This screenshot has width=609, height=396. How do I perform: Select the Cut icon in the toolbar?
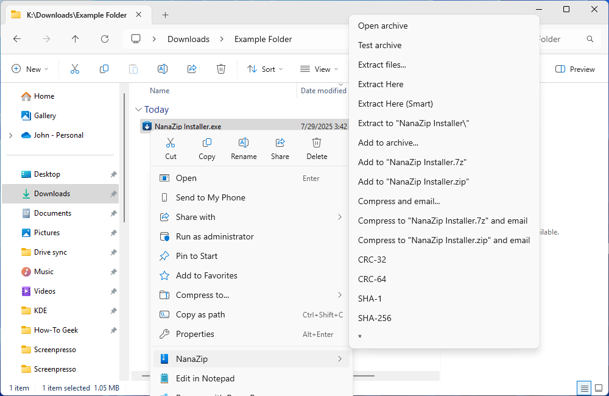pyautogui.click(x=74, y=69)
